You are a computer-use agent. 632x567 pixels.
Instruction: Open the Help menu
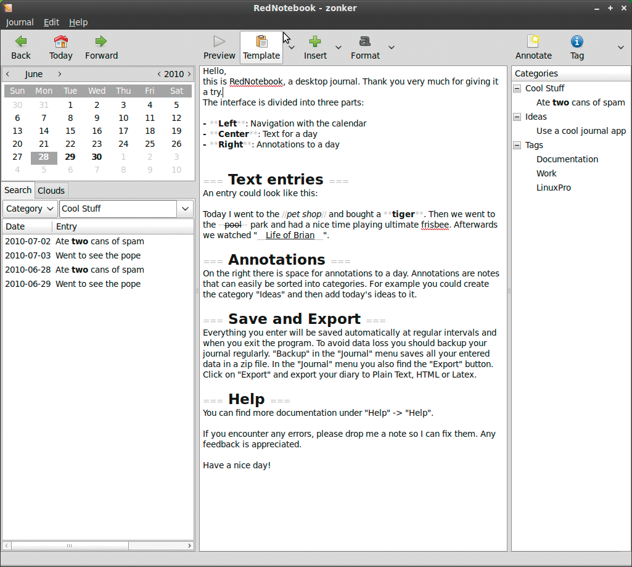coord(78,22)
